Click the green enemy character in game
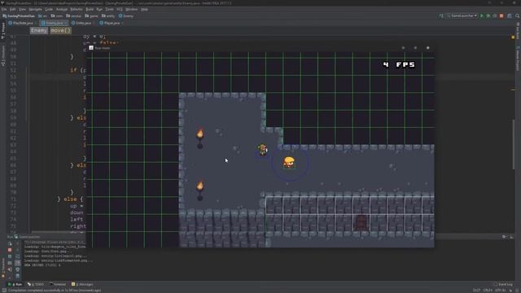 (x=262, y=150)
